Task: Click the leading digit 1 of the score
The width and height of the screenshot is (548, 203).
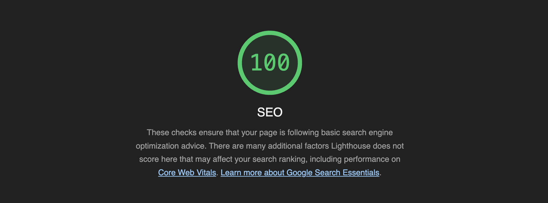Action: [256, 63]
